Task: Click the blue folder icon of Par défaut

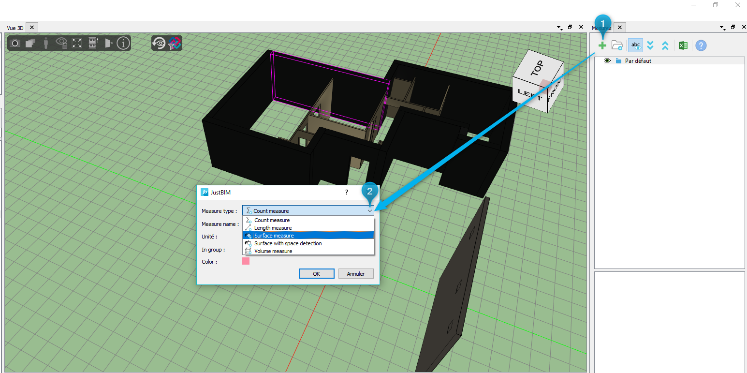Action: pos(618,61)
